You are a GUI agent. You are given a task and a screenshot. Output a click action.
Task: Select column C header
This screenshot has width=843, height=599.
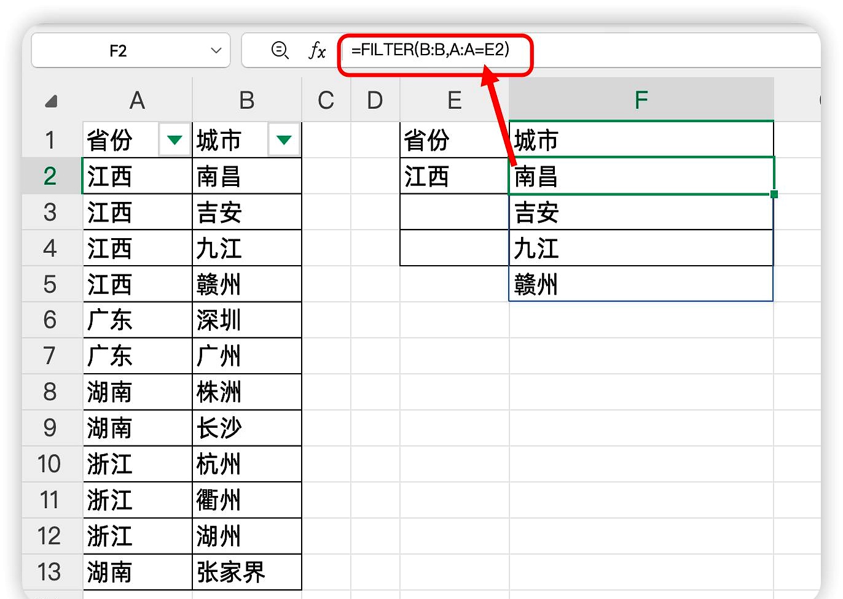pyautogui.click(x=326, y=100)
